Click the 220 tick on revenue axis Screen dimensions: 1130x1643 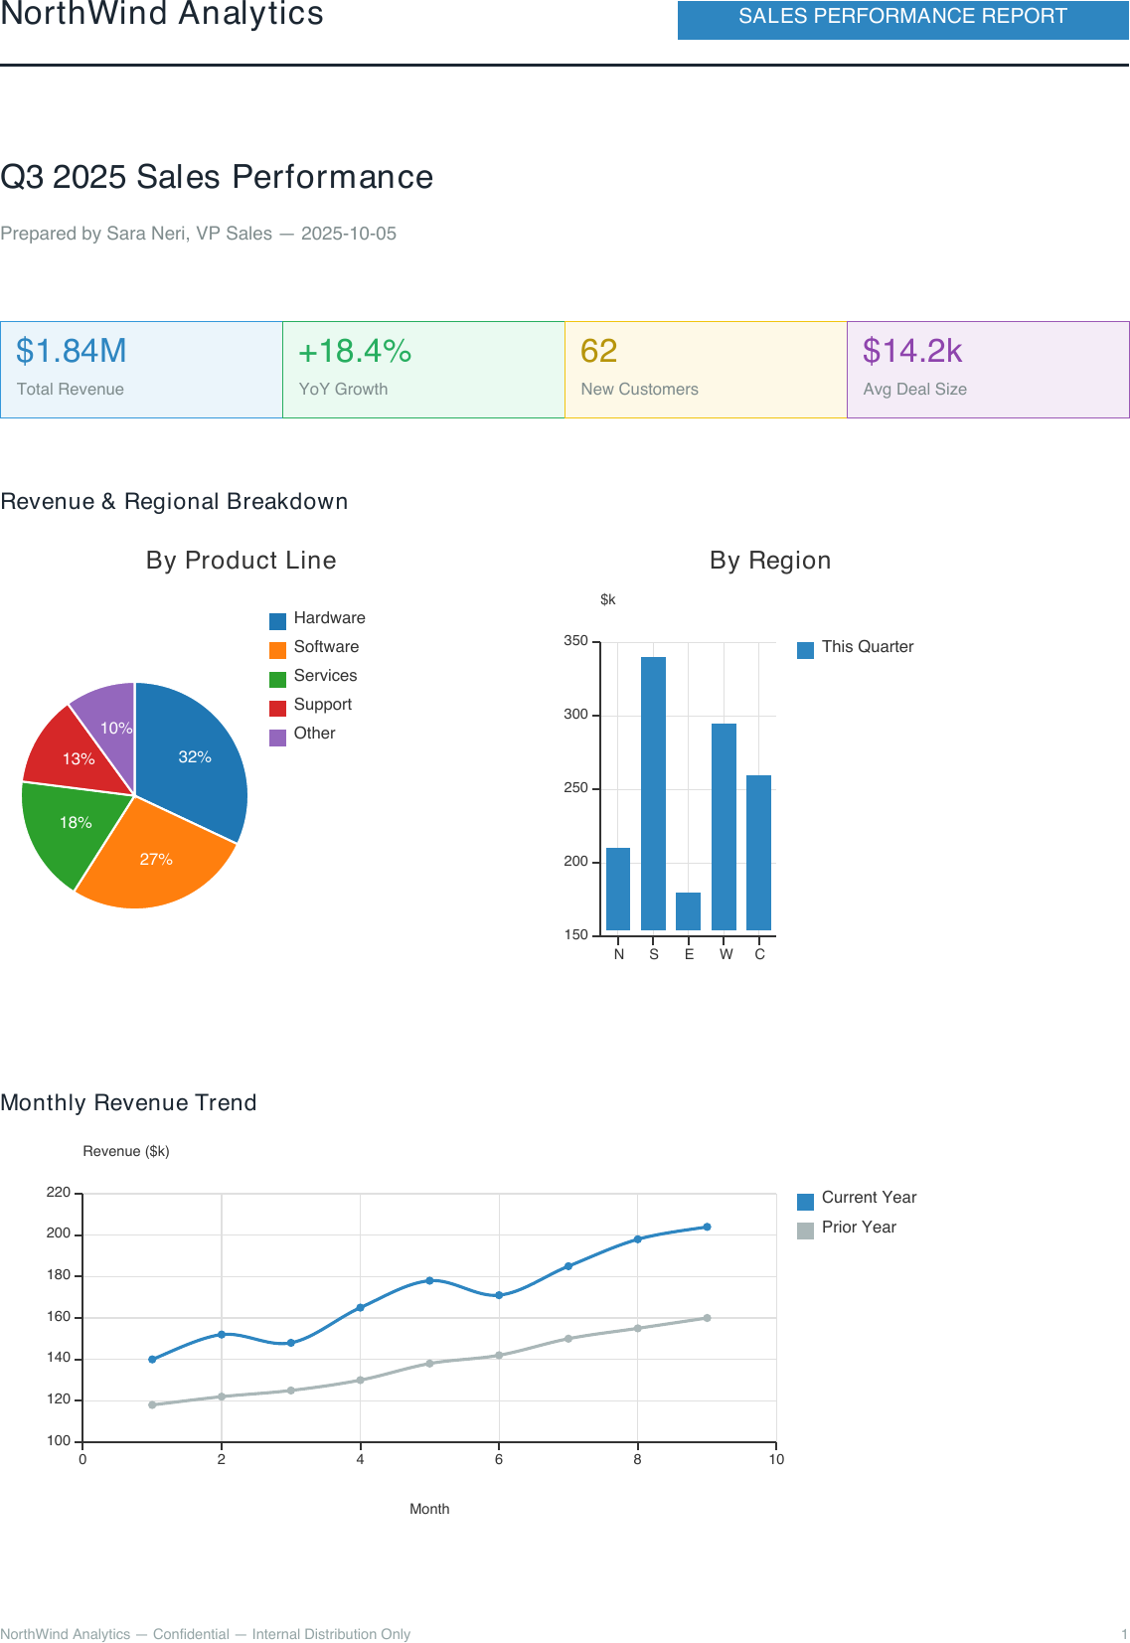[59, 1192]
